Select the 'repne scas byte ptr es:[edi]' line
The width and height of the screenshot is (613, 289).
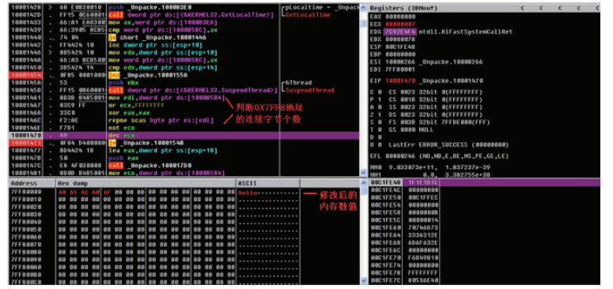[x=161, y=121]
